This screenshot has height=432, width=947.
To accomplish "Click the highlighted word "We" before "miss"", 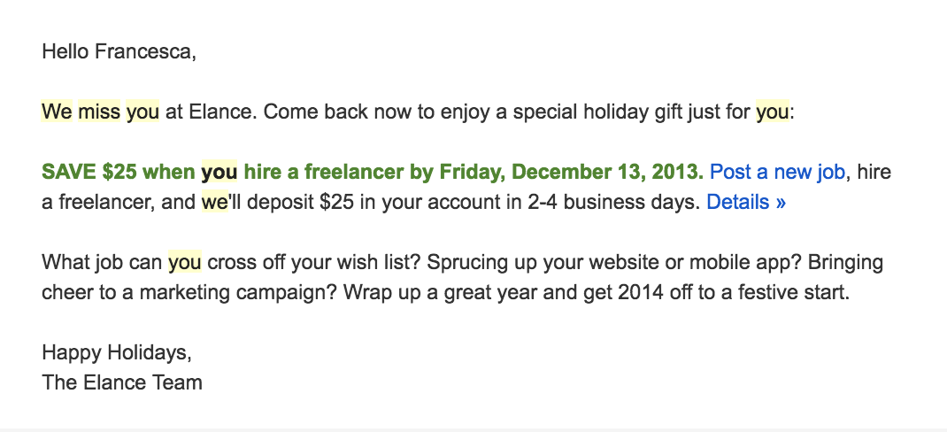I will (57, 112).
